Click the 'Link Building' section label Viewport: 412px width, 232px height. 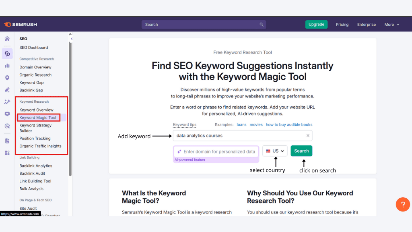[29, 157]
